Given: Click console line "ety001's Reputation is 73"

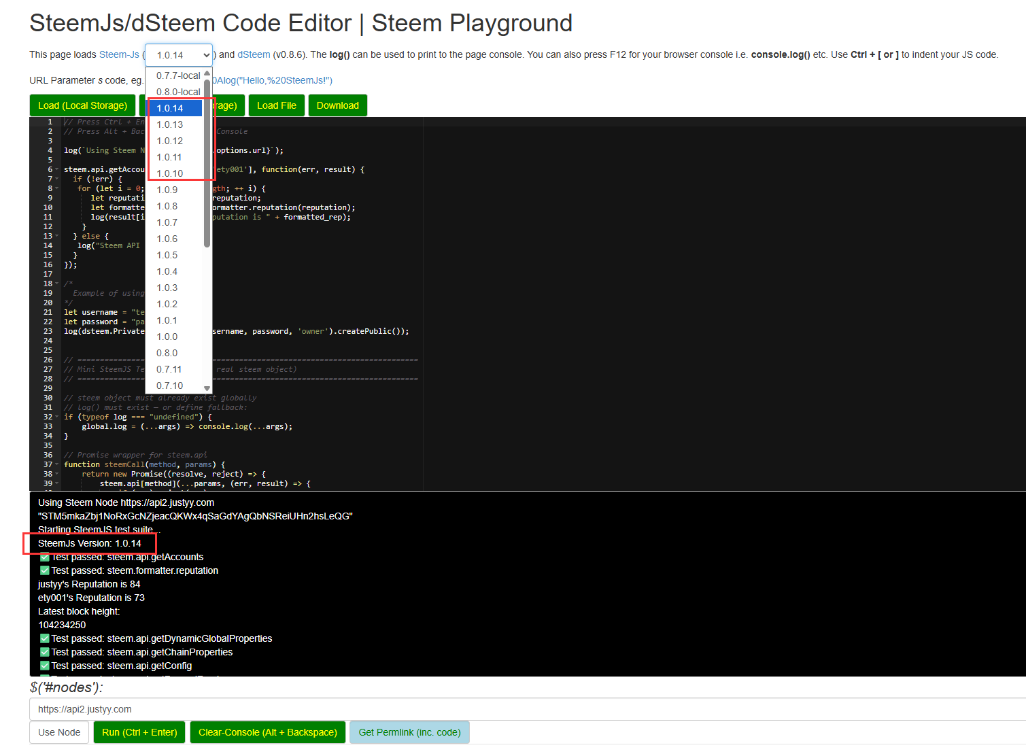Looking at the screenshot, I should pos(91,598).
